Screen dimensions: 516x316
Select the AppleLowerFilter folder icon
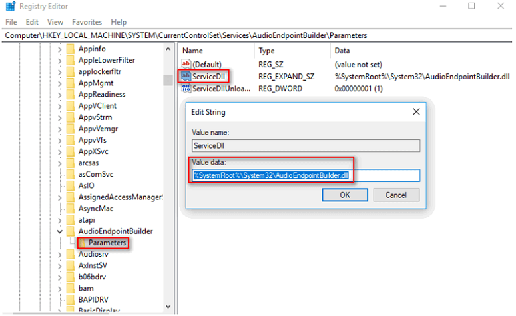(71, 60)
